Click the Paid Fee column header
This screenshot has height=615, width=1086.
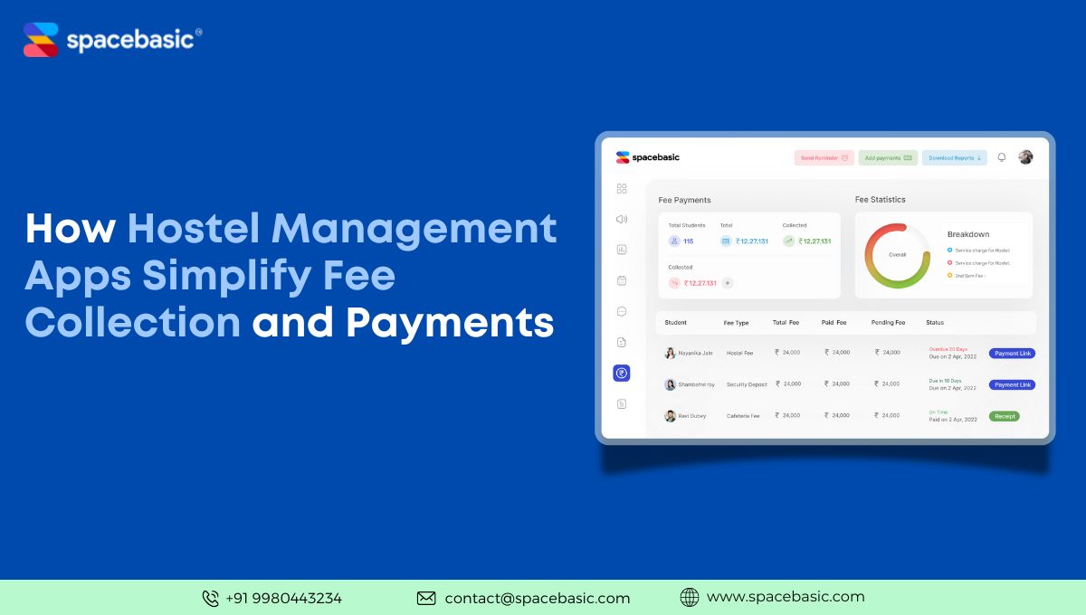pos(835,323)
